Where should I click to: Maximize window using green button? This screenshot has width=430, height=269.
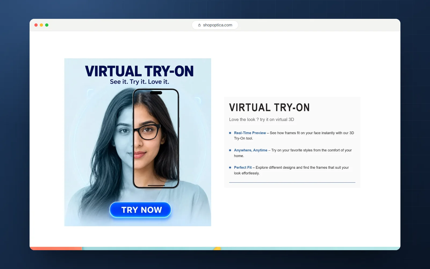(x=47, y=25)
